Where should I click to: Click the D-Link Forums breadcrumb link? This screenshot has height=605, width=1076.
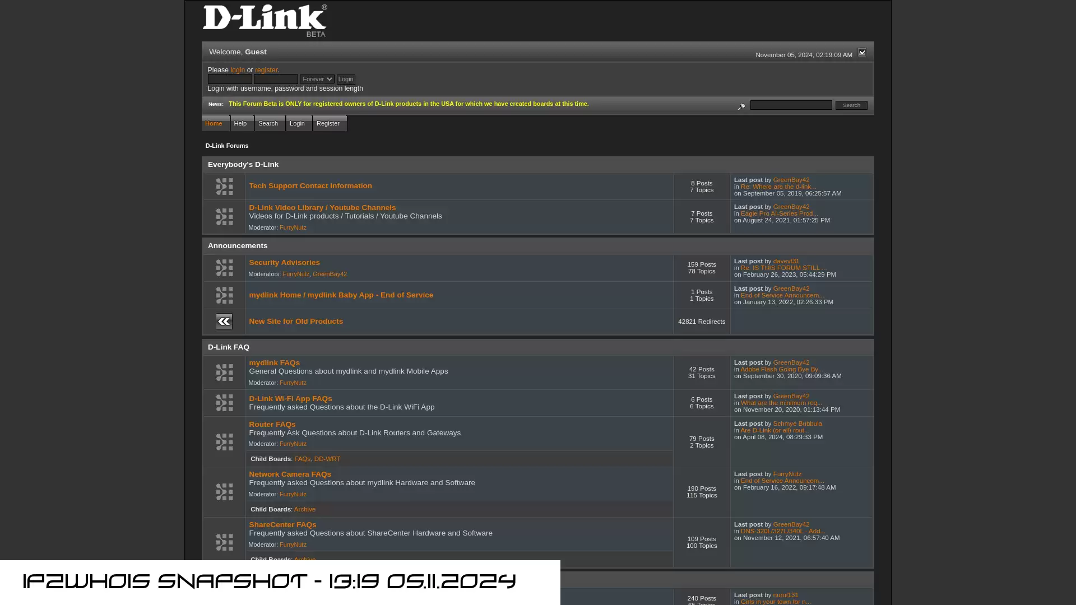tap(227, 146)
